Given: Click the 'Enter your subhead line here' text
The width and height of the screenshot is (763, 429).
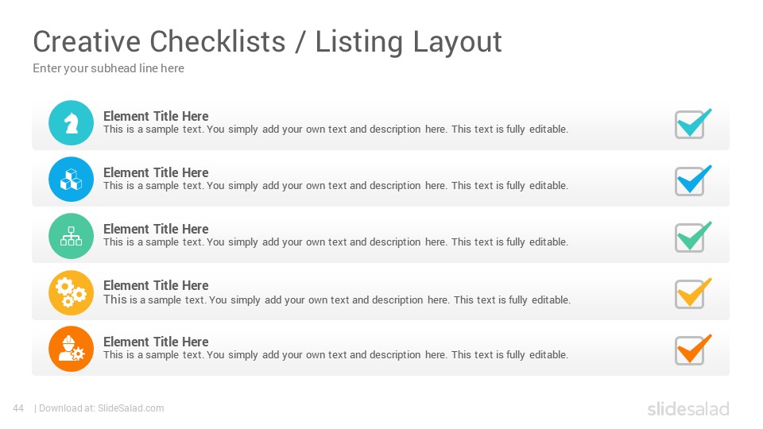Looking at the screenshot, I should (109, 68).
